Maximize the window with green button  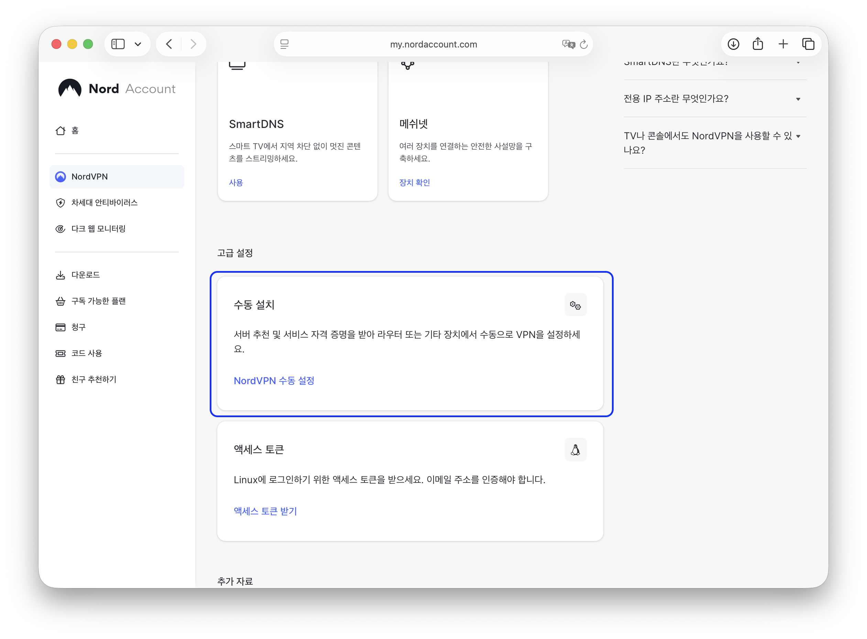coord(88,44)
